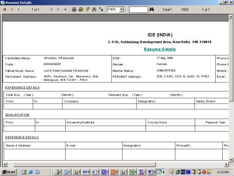This screenshot has width=234, height=176.
Task: Jump to the last report page
Action: coord(58,10)
